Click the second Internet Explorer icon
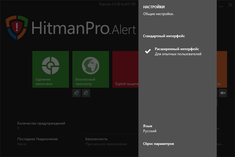Image resolution: width=235 pixels, height=157 pixels. tap(86, 93)
